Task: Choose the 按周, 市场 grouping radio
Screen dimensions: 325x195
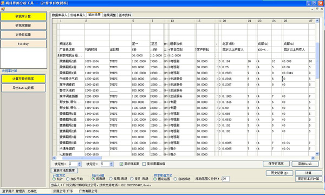Action: click(x=110, y=179)
